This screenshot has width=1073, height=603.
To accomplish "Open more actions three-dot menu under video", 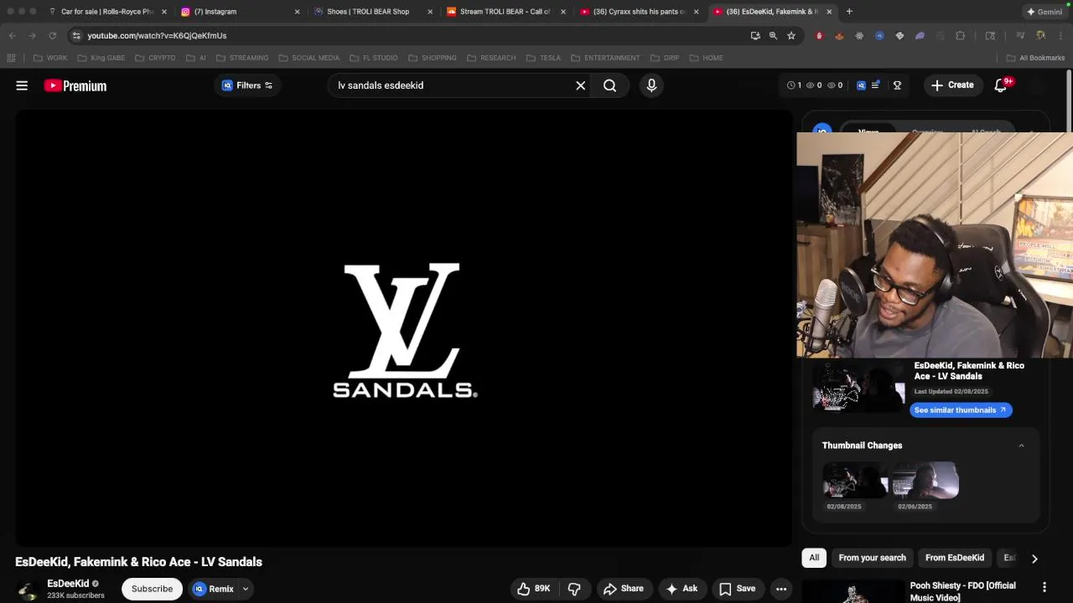I will (x=781, y=589).
